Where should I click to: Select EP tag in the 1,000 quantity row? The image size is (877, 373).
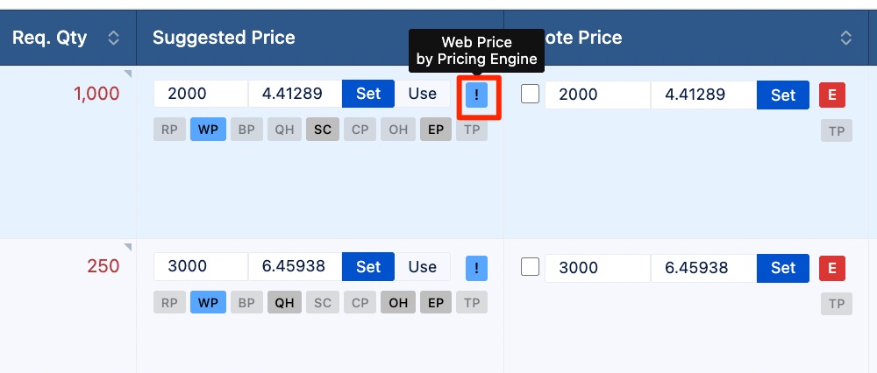click(x=436, y=130)
